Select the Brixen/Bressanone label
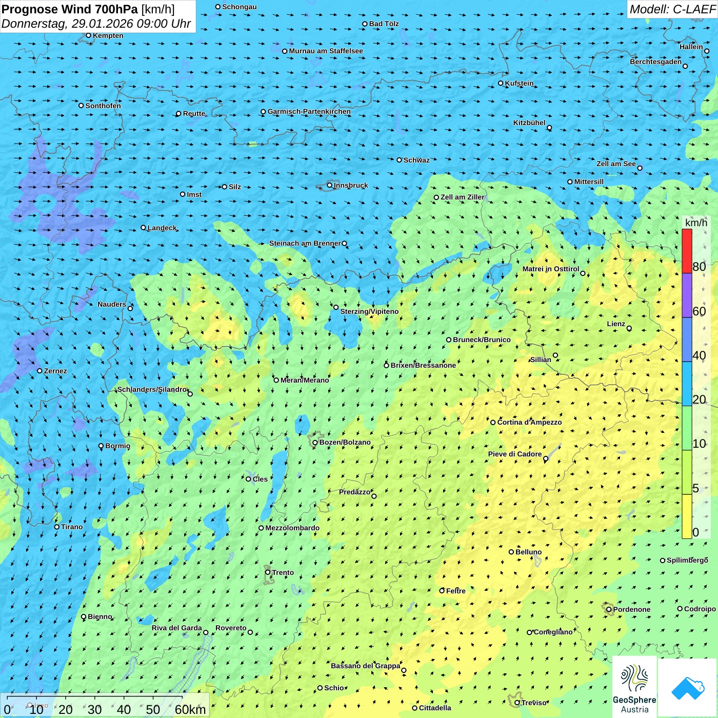Image resolution: width=718 pixels, height=718 pixels. coord(423,365)
